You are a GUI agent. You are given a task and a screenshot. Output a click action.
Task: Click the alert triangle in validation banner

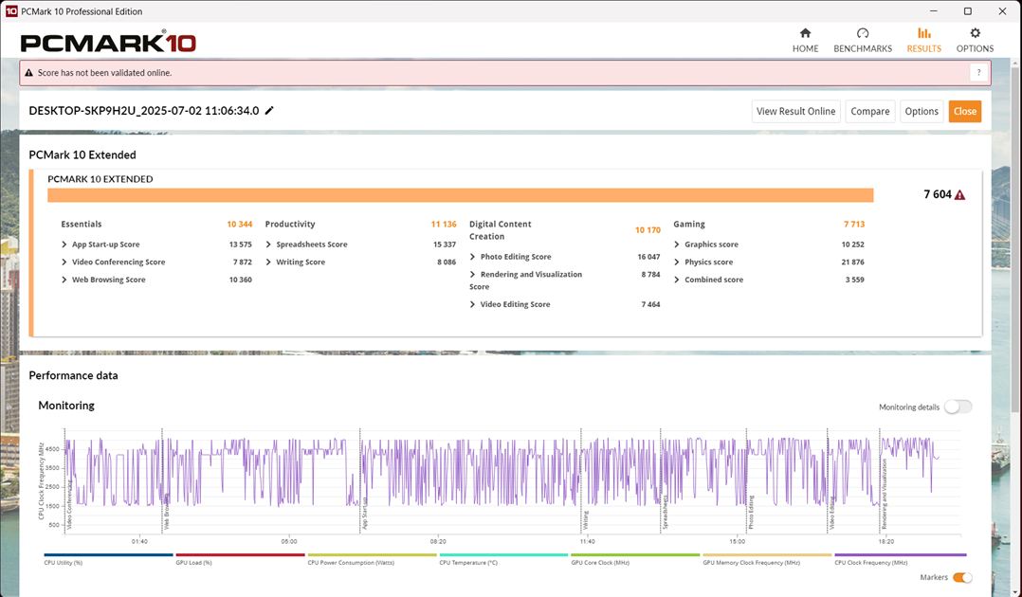pyautogui.click(x=28, y=73)
